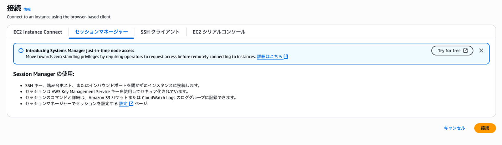Dismiss the just-in-time node access banner
502x145 pixels.
click(x=481, y=51)
